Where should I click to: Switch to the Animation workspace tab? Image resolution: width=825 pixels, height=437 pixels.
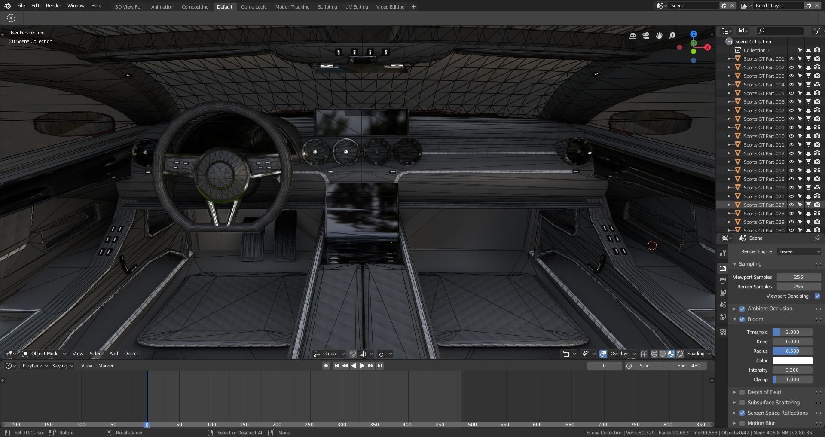click(162, 7)
